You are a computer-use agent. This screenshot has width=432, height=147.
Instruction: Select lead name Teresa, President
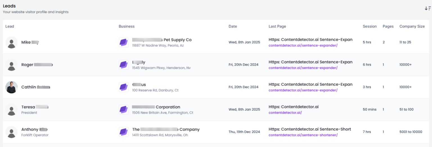tap(28, 107)
